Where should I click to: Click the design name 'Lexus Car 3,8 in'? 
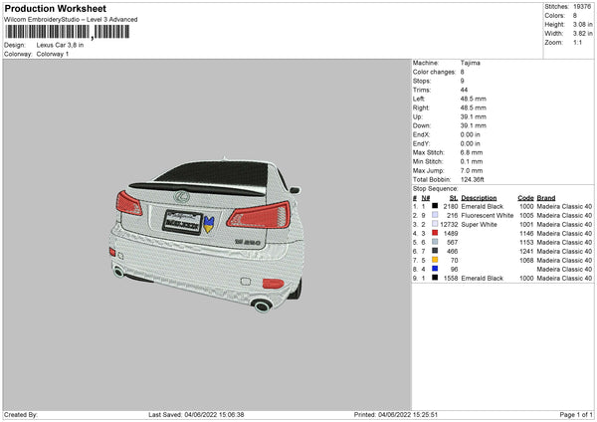[60, 45]
